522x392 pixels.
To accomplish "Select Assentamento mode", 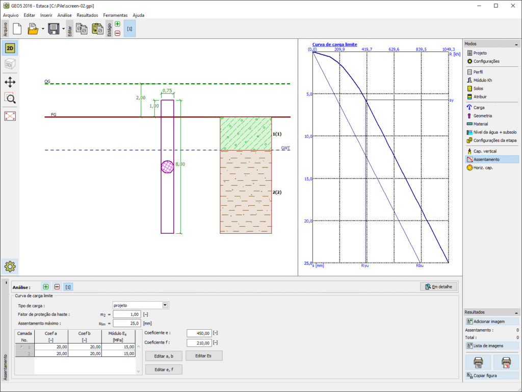I will 492,160.
